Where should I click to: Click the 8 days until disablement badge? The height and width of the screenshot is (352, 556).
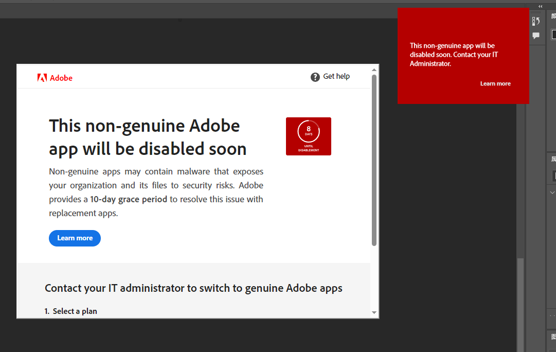309,136
